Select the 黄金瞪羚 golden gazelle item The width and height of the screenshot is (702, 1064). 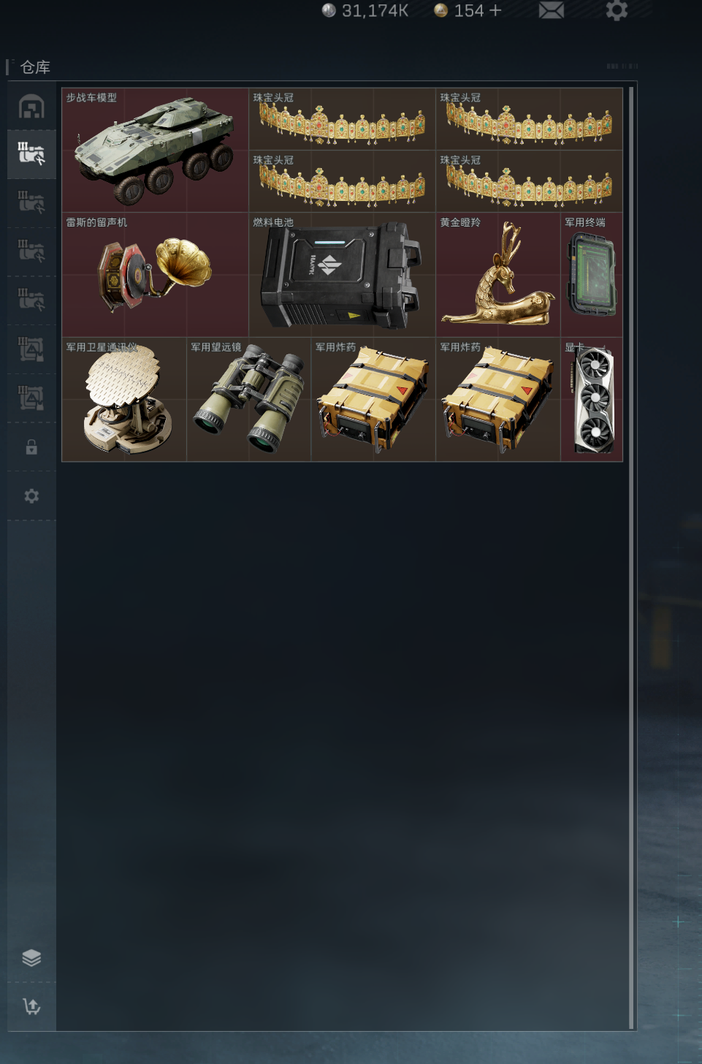[x=498, y=275]
